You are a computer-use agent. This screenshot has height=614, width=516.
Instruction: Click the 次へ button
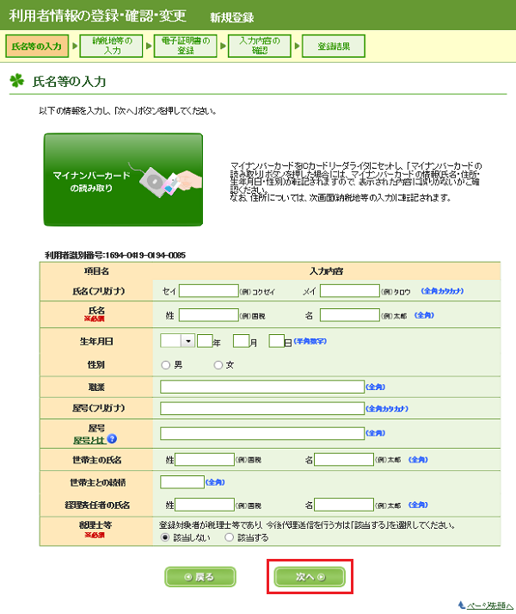tap(310, 577)
